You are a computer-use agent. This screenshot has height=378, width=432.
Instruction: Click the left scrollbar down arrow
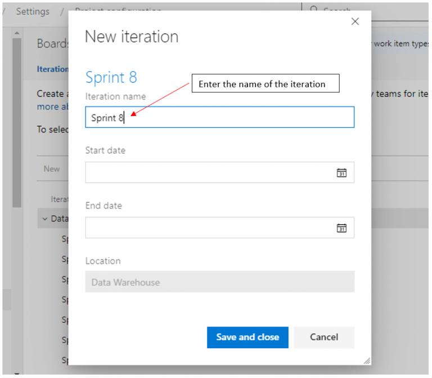tap(16, 373)
